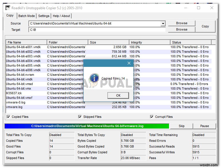Click the copy progress bar
The height and width of the screenshot is (168, 221).
(x=87, y=126)
